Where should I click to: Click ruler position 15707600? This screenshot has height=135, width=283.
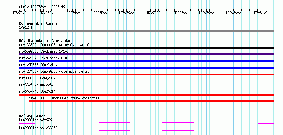pos(126,13)
